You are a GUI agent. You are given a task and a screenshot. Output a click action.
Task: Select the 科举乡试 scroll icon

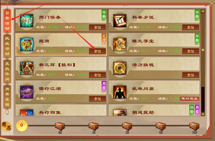click(120, 21)
